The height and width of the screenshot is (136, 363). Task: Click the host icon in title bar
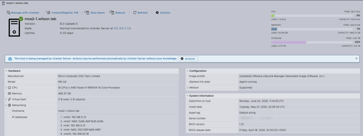(3, 3)
